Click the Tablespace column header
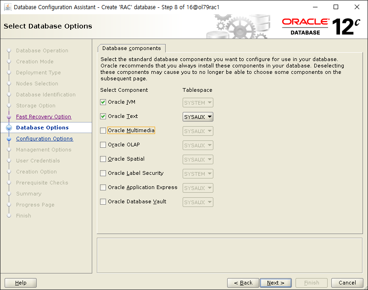 (197, 90)
